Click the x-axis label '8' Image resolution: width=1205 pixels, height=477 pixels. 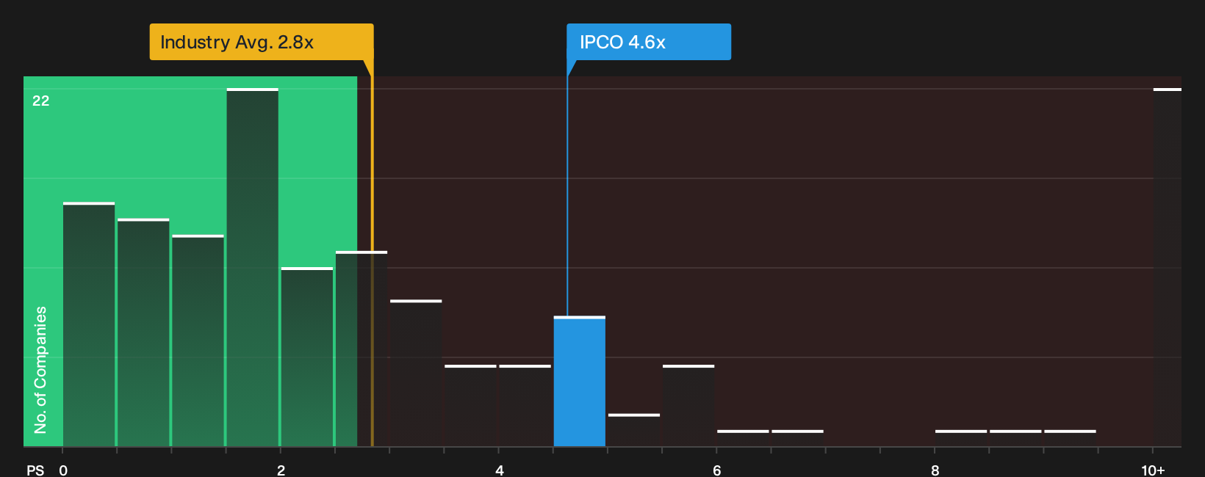click(x=935, y=470)
